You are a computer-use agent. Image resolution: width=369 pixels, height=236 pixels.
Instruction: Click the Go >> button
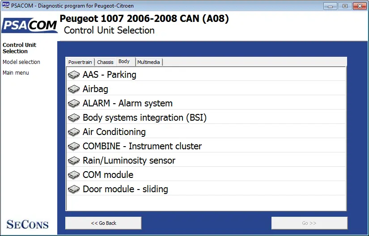click(309, 223)
